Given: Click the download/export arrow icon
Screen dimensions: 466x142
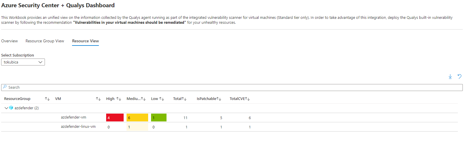Looking at the screenshot, I should (x=450, y=77).
